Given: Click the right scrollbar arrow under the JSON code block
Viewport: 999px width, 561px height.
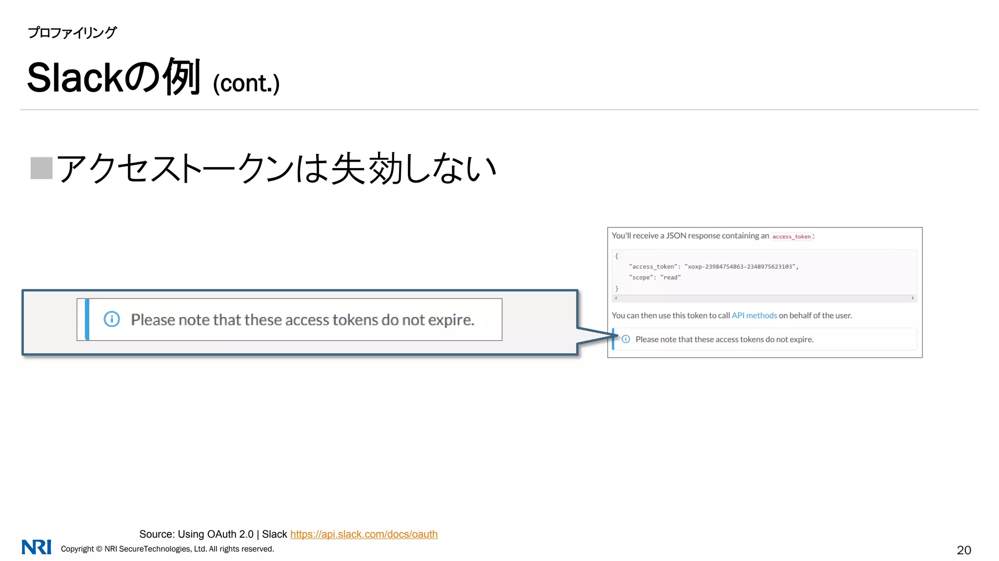Looking at the screenshot, I should click(x=913, y=298).
